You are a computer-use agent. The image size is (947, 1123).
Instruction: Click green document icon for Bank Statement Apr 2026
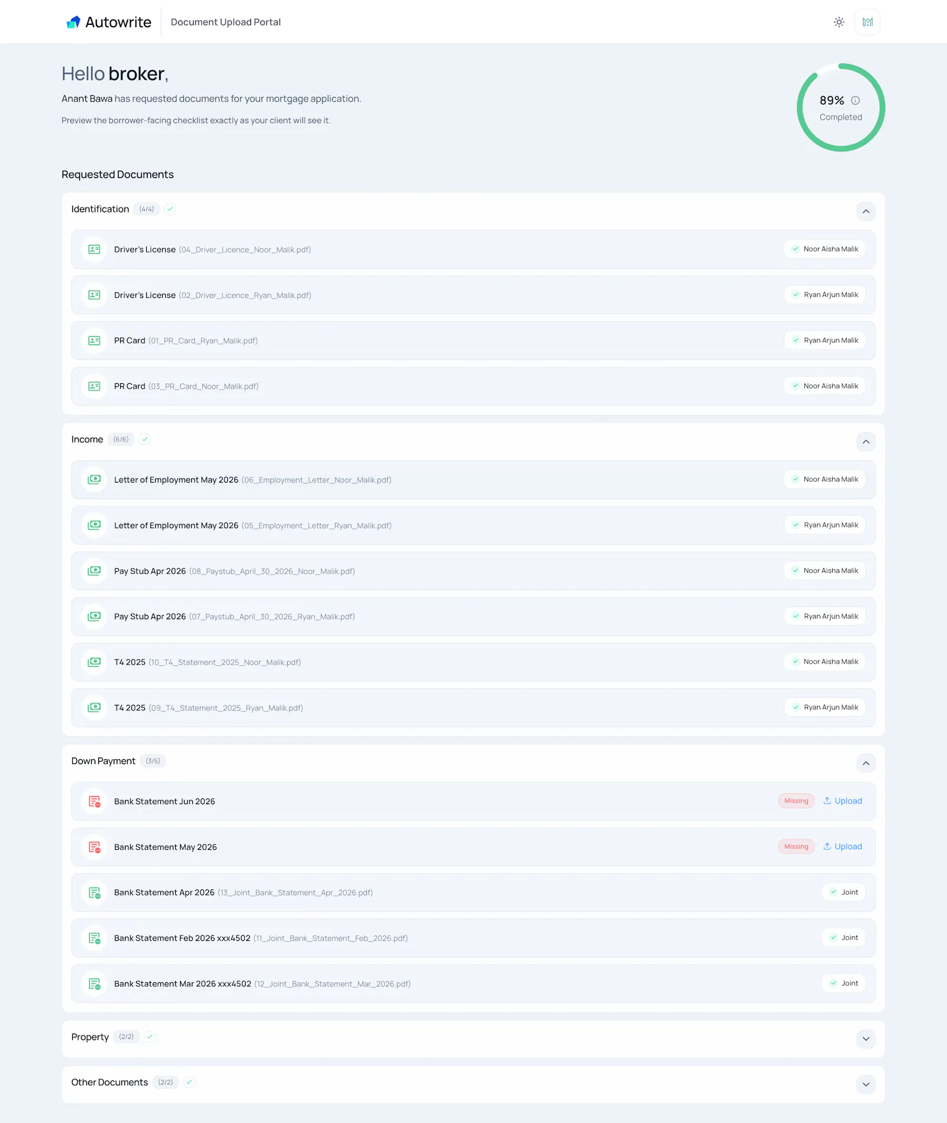(x=94, y=892)
